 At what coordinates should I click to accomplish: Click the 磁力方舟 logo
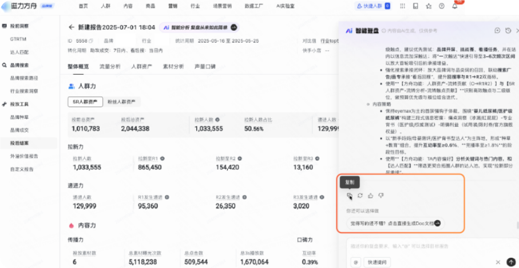(20, 6)
